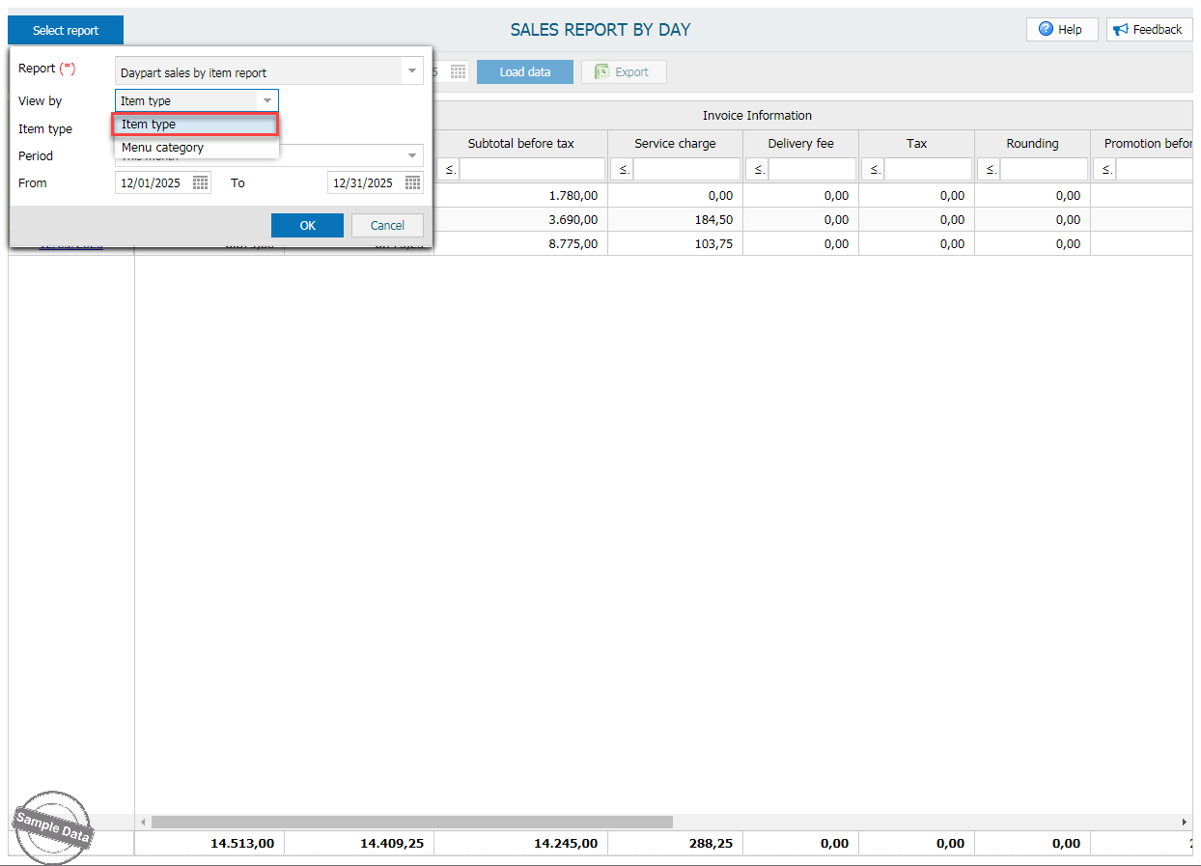Expand the Period dropdown arrow
The width and height of the screenshot is (1201, 866).
click(412, 155)
